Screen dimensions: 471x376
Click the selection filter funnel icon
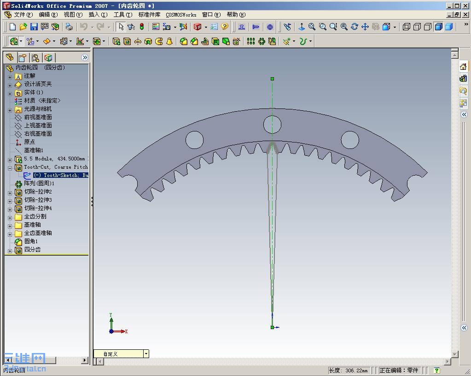[131, 27]
